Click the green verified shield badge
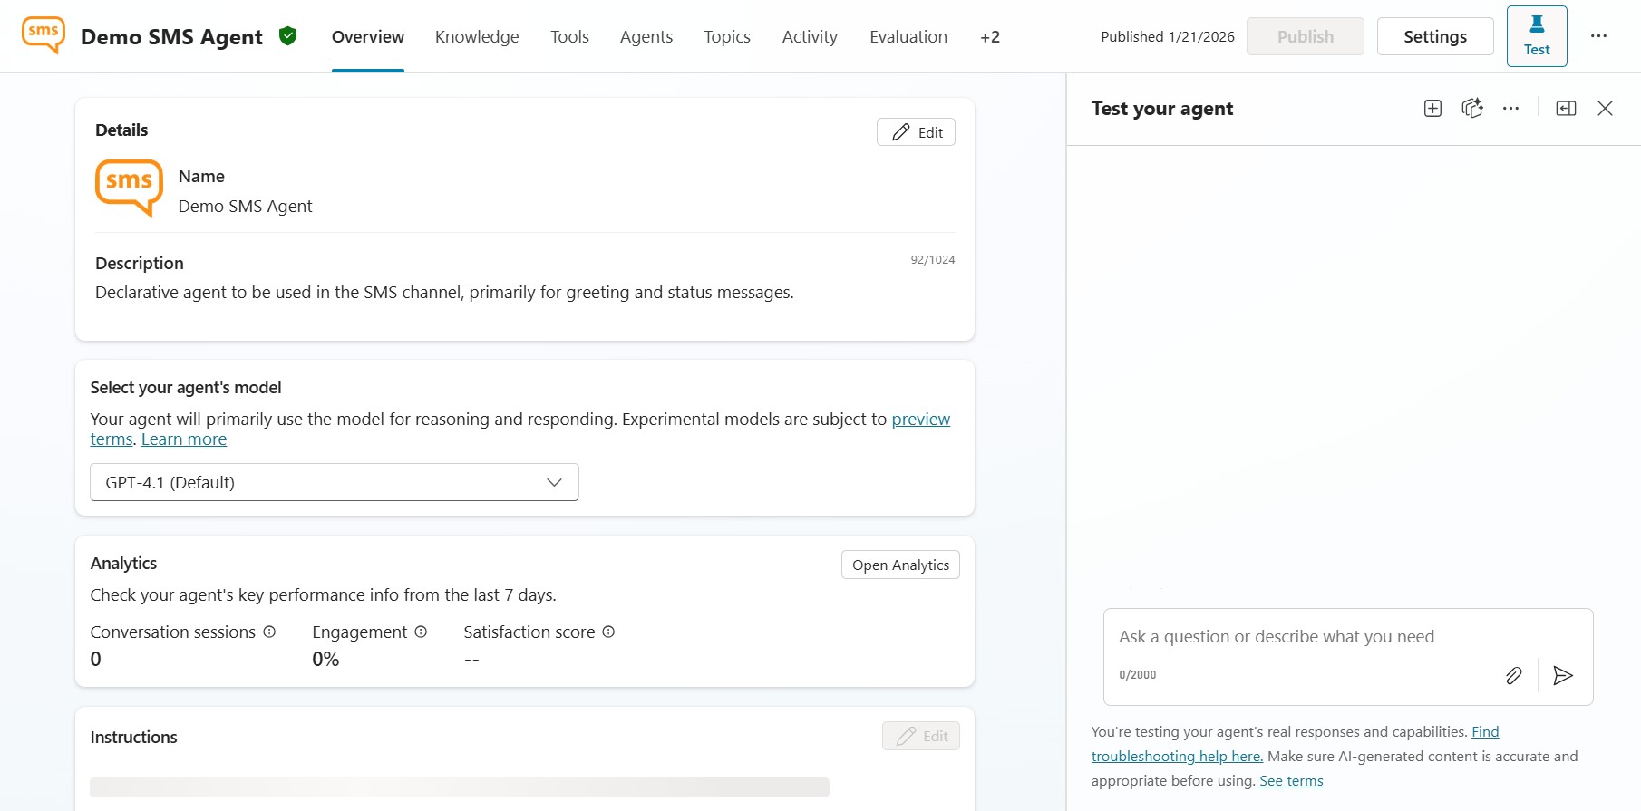 click(288, 36)
